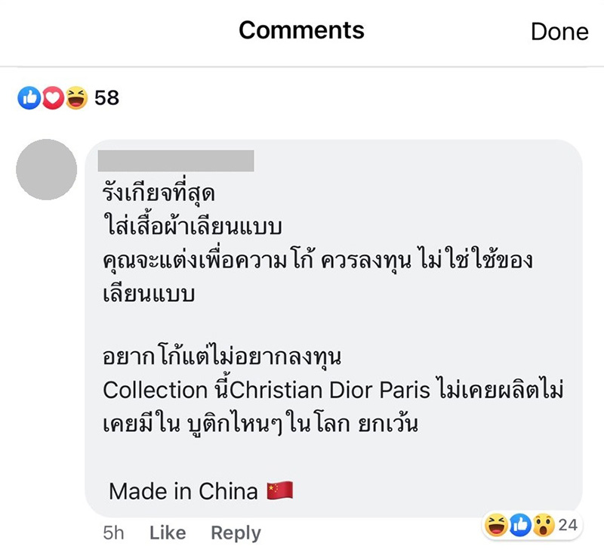Open the comment's 24 reactions count
The image size is (604, 556).
coord(568,525)
